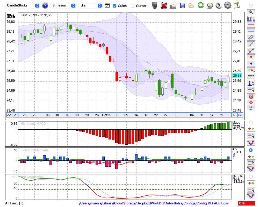This screenshot has width=259, height=207.
Task: Click the trash can icon in toolbar
Action: [x=155, y=5]
